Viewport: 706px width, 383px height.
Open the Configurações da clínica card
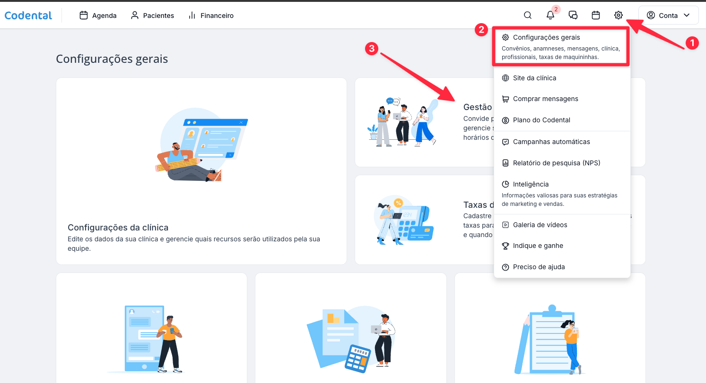pyautogui.click(x=201, y=171)
